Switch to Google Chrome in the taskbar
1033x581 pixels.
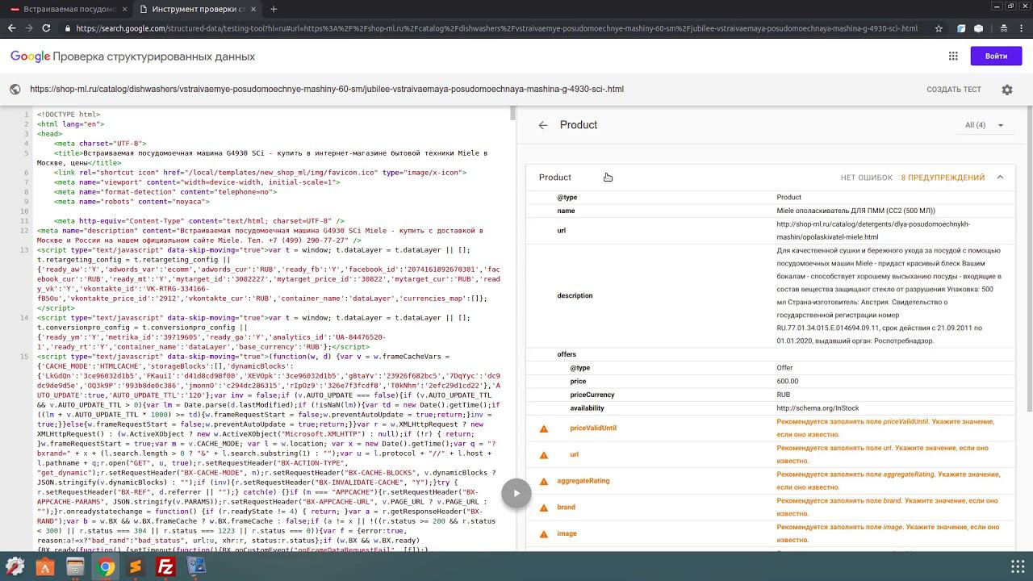click(106, 566)
